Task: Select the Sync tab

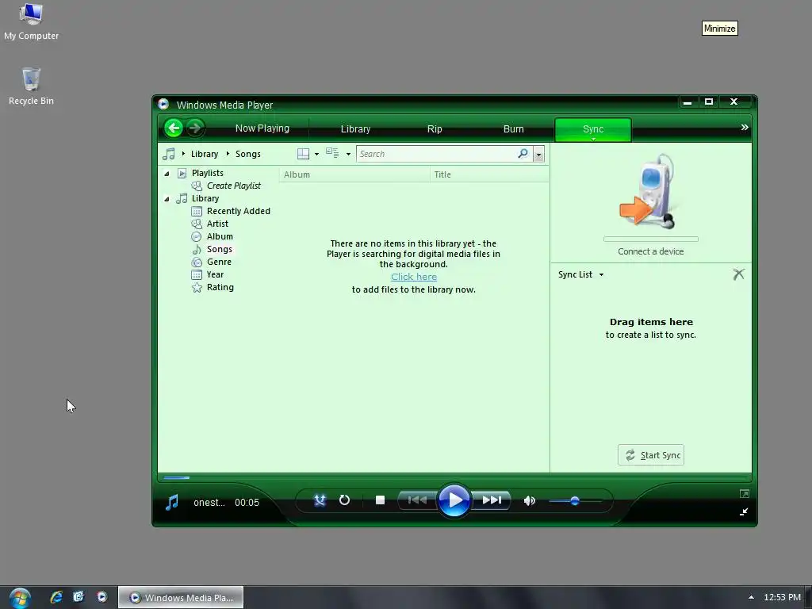Action: click(x=593, y=128)
